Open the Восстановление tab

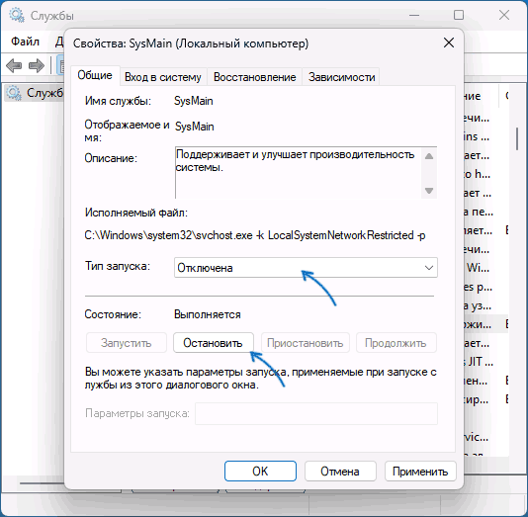[254, 77]
